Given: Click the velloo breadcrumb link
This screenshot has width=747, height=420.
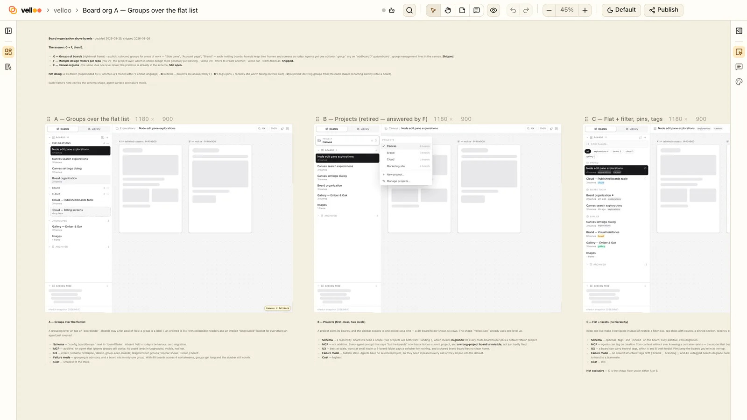Looking at the screenshot, I should [x=63, y=10].
